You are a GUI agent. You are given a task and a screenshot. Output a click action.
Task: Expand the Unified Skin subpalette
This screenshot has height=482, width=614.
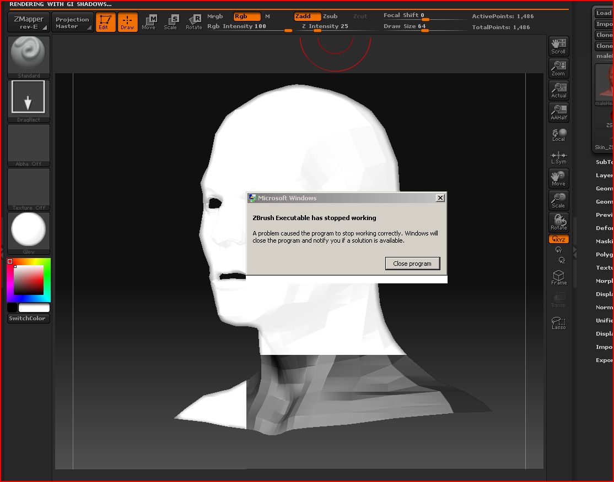click(x=604, y=321)
